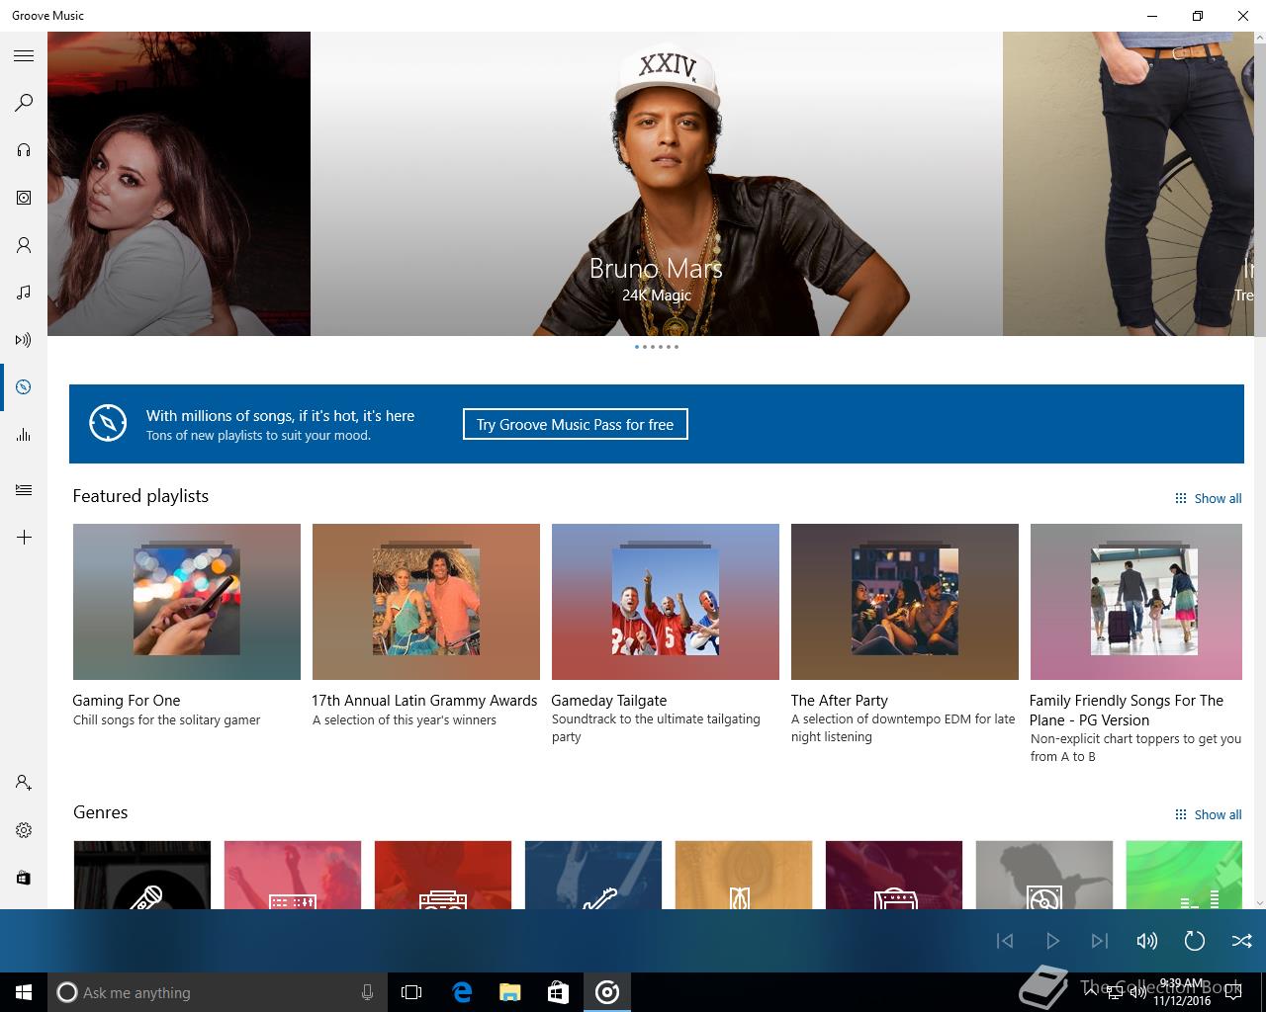The width and height of the screenshot is (1266, 1012).
Task: Select the microphone genre tile
Action: 142,875
